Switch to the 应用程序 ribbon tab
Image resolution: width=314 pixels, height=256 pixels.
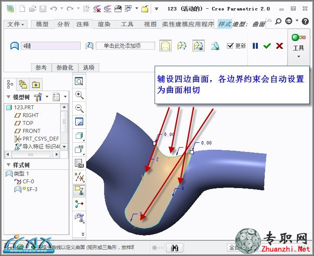pyautogui.click(x=201, y=24)
